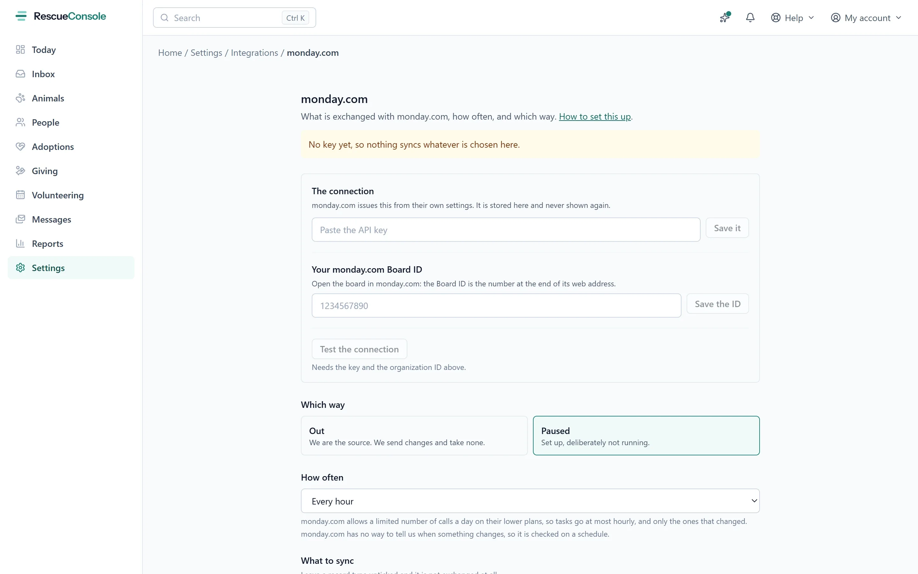Click the RescueConsole logo icon

pos(21,16)
